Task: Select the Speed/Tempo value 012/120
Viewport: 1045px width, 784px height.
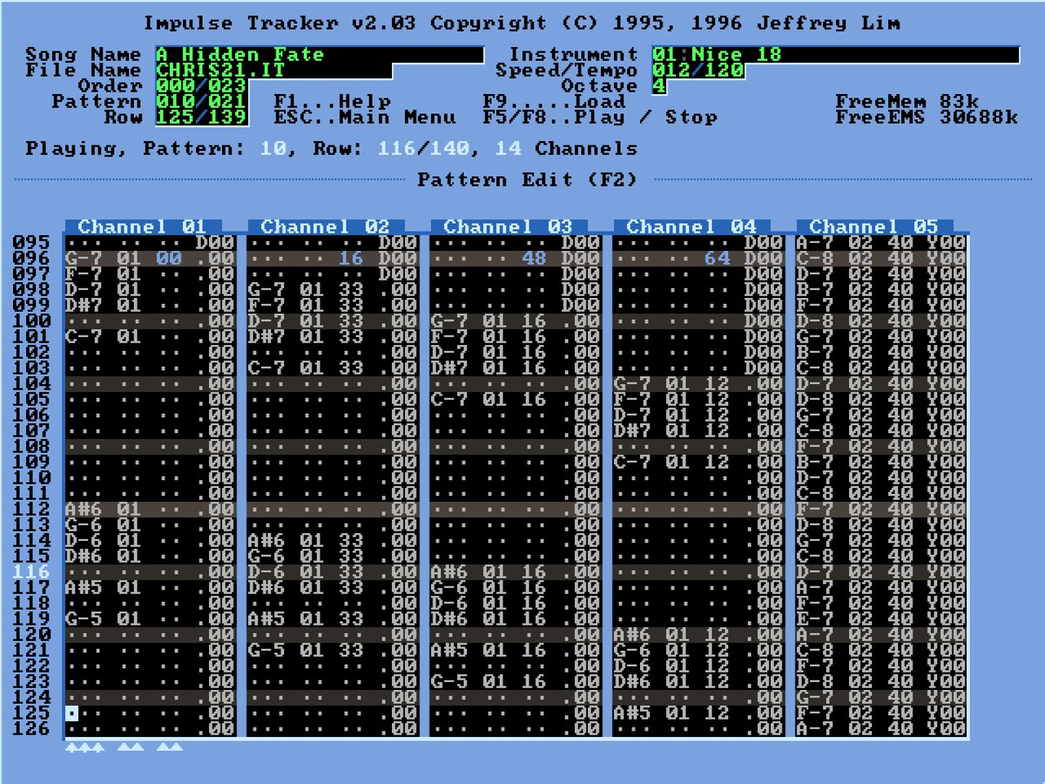Action: pyautogui.click(x=698, y=71)
